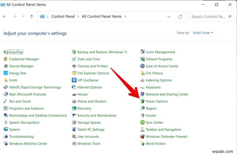
Task: Click the HP CoolSense snowflake icon
Action: pos(74,80)
